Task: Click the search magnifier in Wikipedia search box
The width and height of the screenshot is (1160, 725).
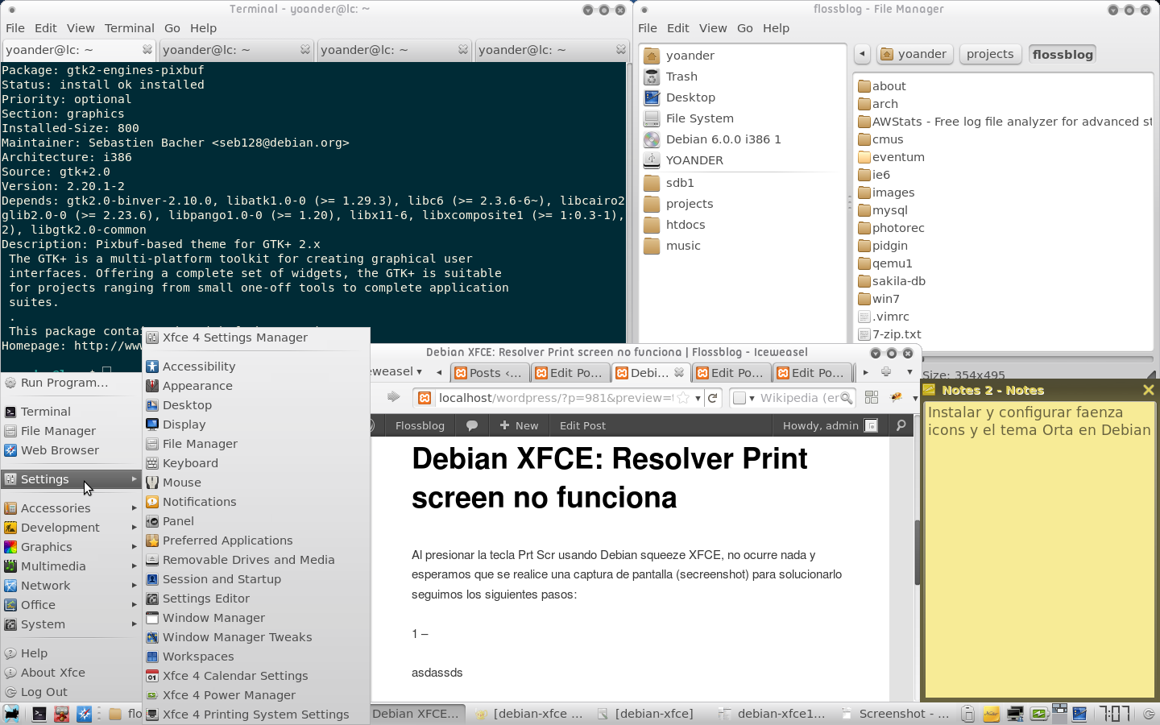Action: click(846, 398)
